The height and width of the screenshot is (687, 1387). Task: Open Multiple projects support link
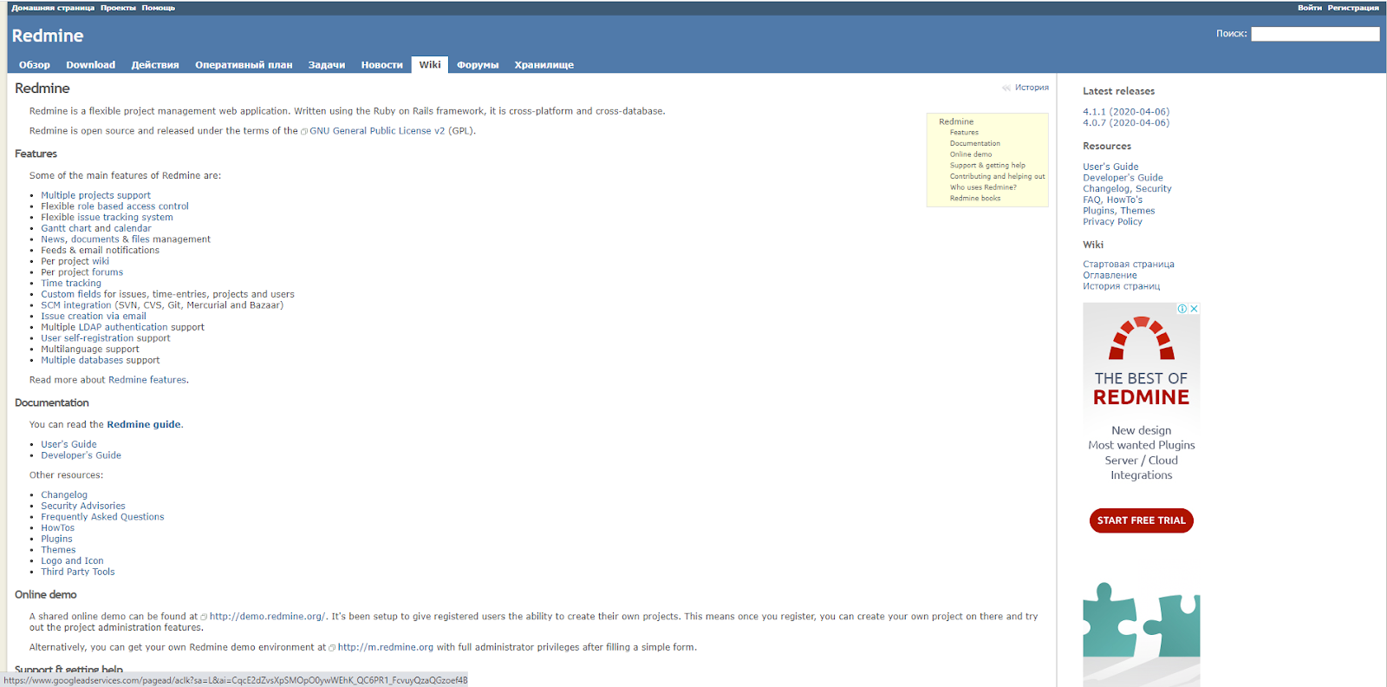(95, 195)
